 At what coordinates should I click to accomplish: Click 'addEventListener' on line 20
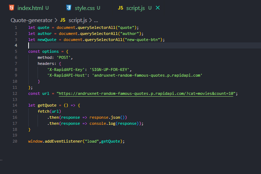(x=64, y=141)
